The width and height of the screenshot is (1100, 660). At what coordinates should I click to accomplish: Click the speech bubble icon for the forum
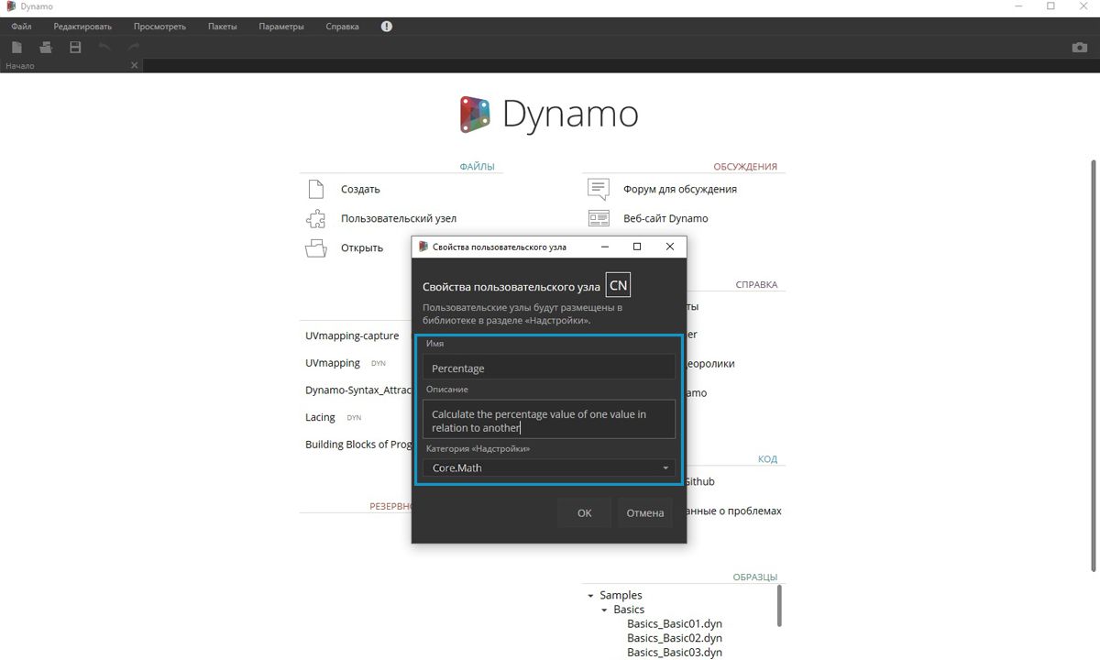(x=599, y=189)
